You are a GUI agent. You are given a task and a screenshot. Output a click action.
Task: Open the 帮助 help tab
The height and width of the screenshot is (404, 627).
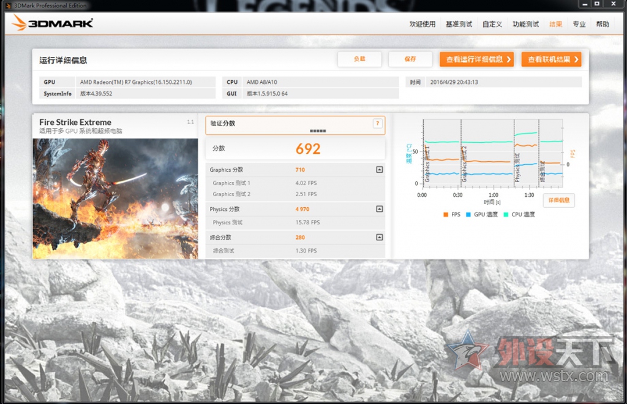(603, 24)
